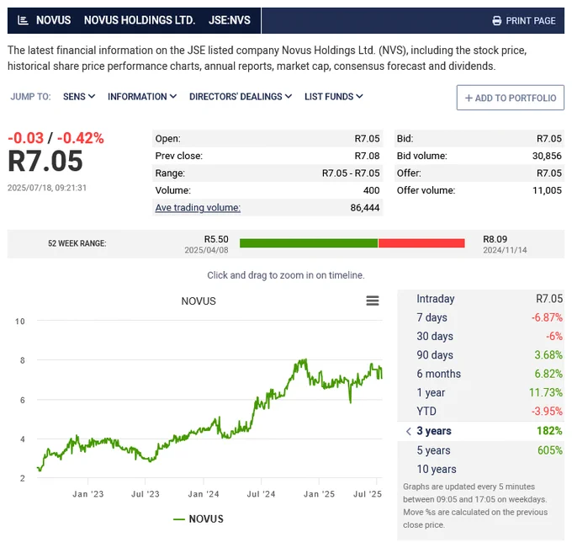
Task: Click the 182% three-year return value
Action: click(549, 431)
